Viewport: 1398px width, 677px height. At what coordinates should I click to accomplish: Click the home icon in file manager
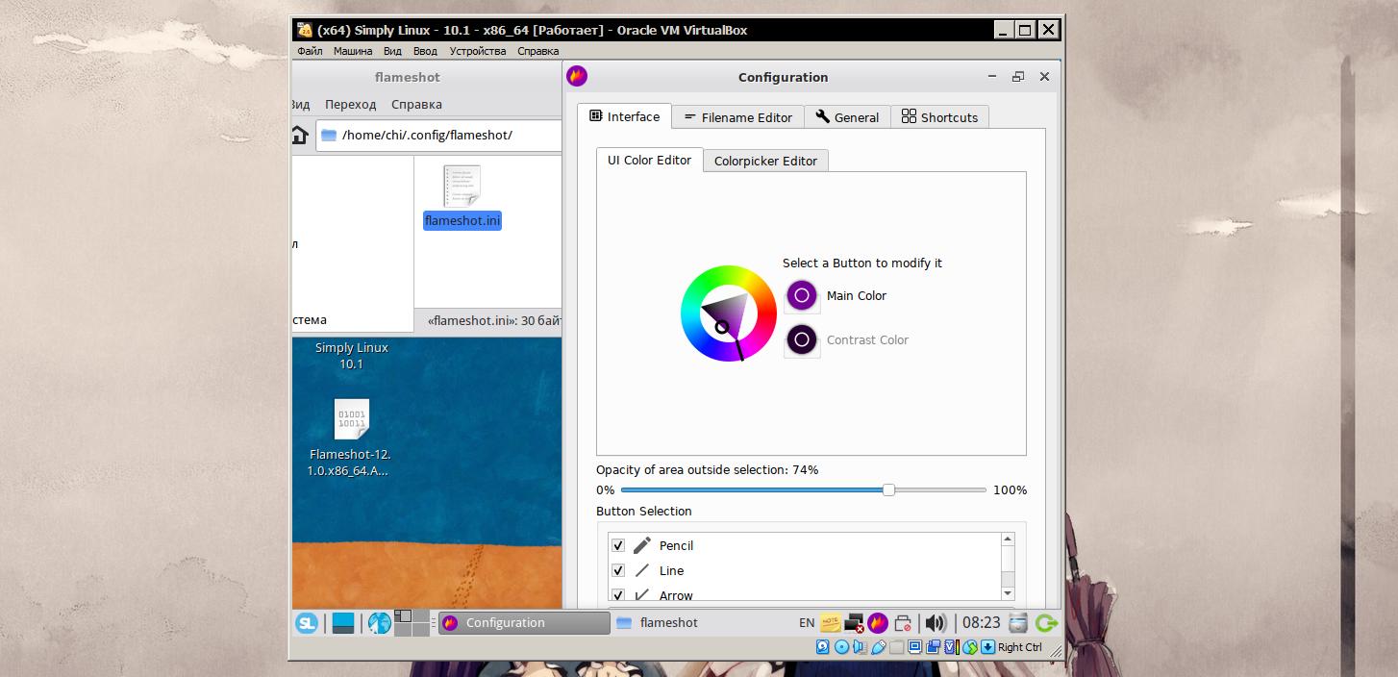(300, 135)
